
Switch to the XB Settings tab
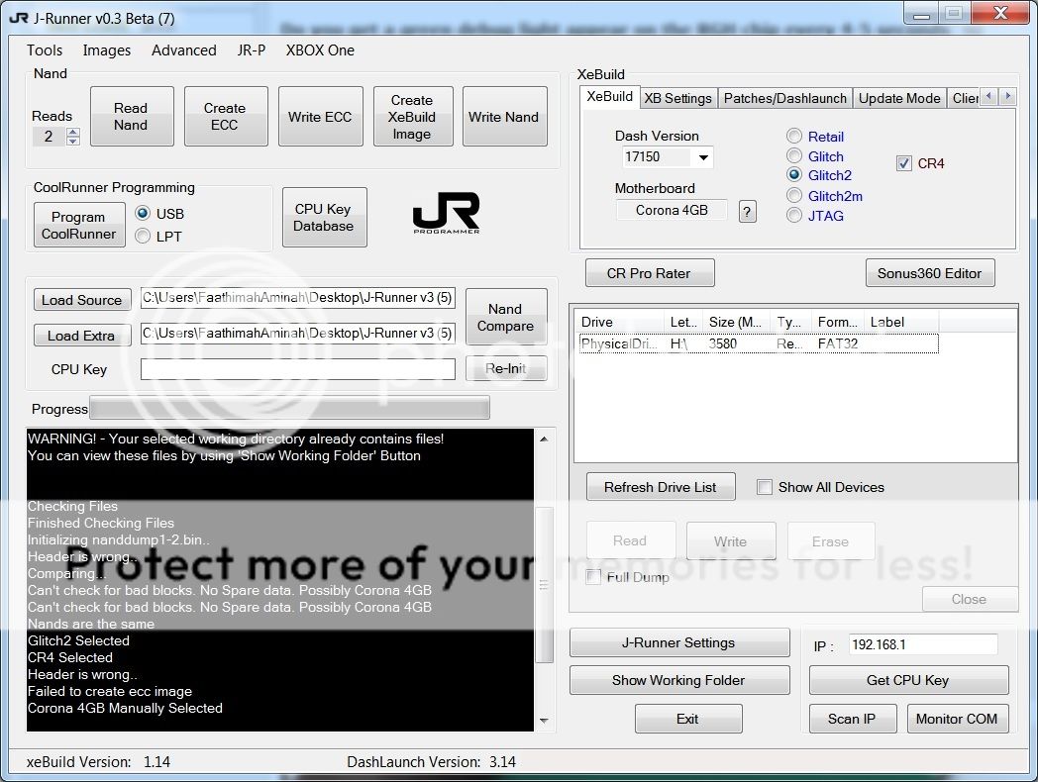[x=677, y=98]
